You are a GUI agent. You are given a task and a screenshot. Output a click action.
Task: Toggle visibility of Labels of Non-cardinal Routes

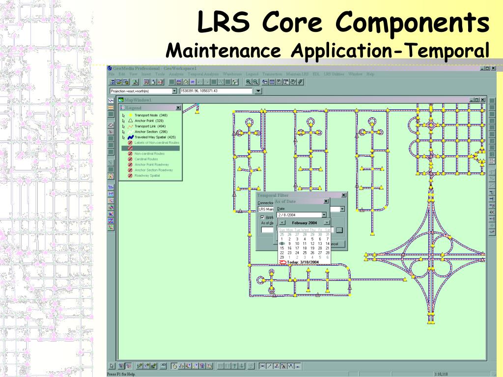click(x=130, y=143)
